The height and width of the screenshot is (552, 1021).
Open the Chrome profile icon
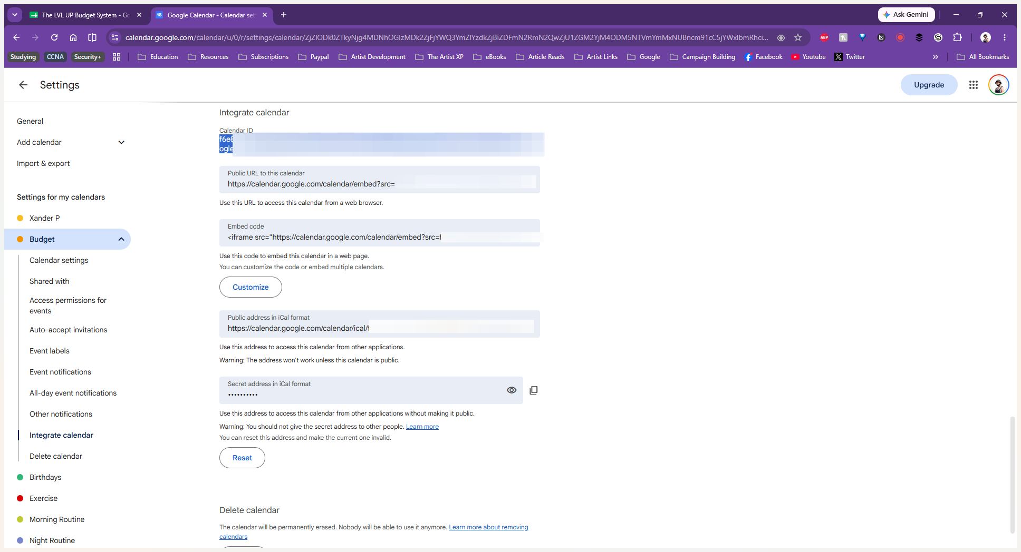pyautogui.click(x=986, y=37)
